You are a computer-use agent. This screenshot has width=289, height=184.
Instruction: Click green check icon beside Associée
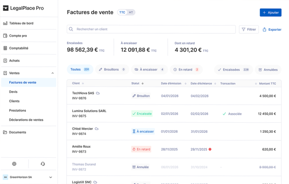pyautogui.click(x=224, y=114)
